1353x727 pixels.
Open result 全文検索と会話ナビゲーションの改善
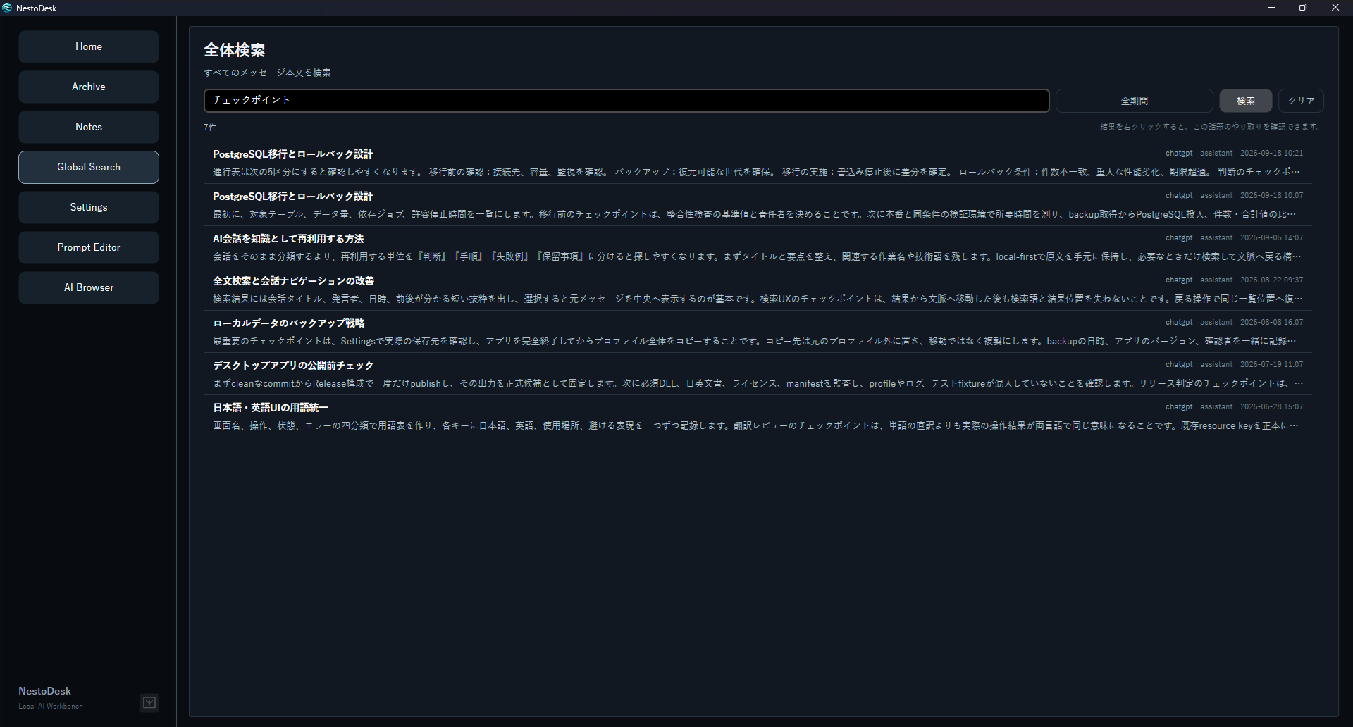pyautogui.click(x=758, y=290)
